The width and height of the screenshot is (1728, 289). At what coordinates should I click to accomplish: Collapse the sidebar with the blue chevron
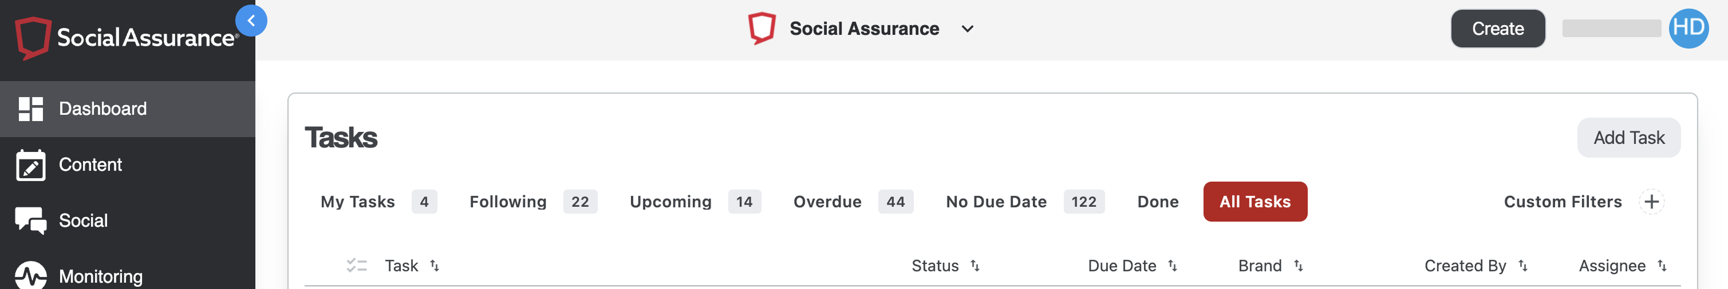[x=251, y=21]
